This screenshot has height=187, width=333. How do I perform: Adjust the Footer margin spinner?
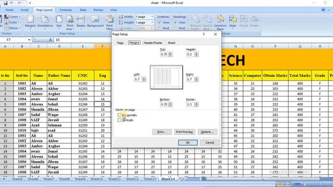196,104
